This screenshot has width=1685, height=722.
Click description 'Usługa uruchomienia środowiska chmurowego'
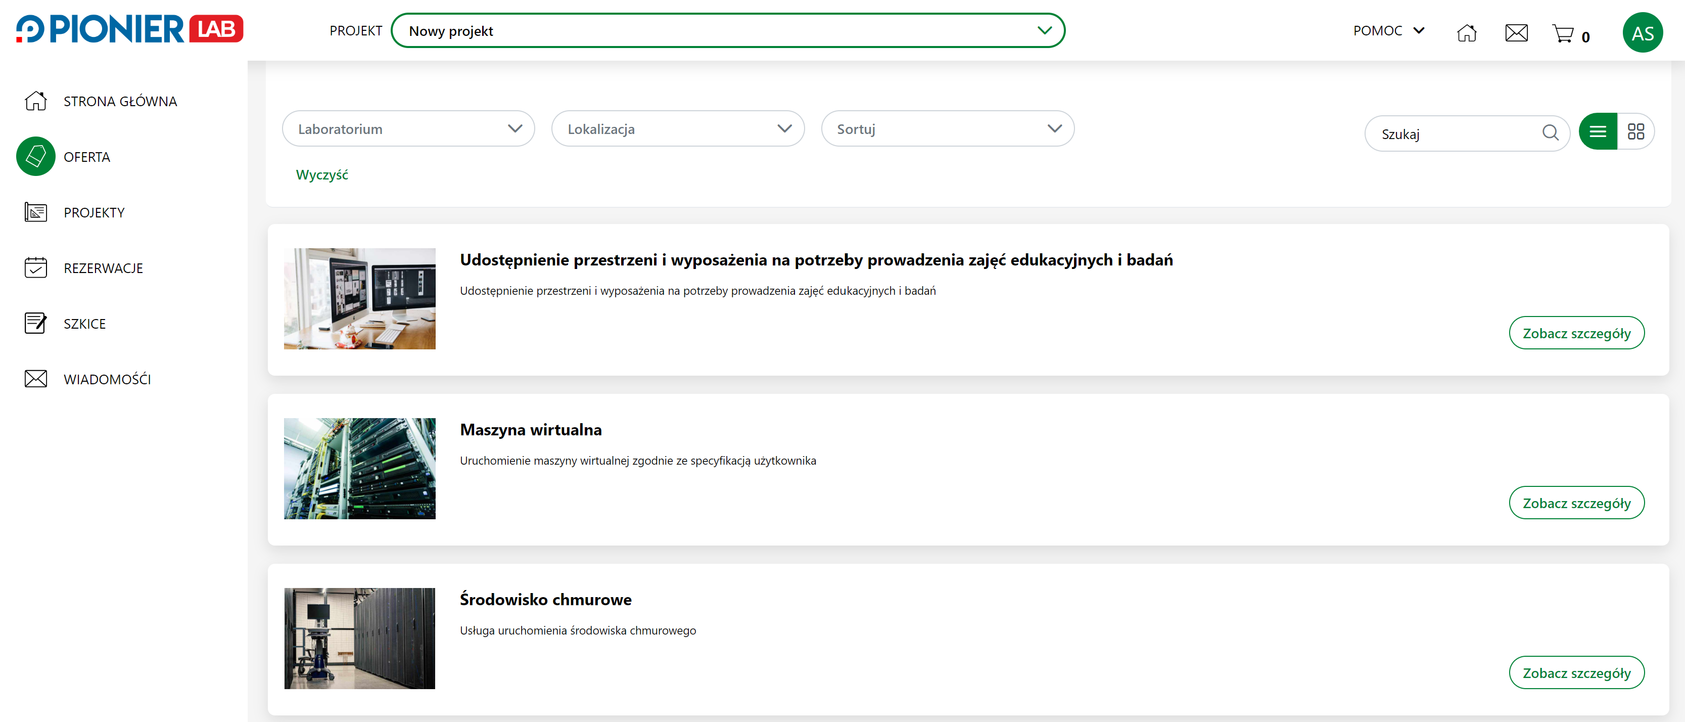pos(578,630)
